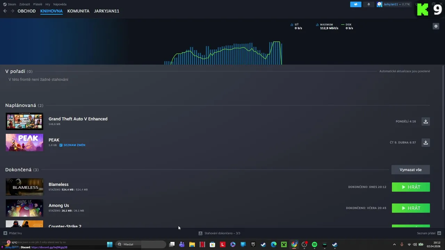Open the Wi-Fi network tray icon
Screen dimensions: 445x250
[x=409, y=244]
